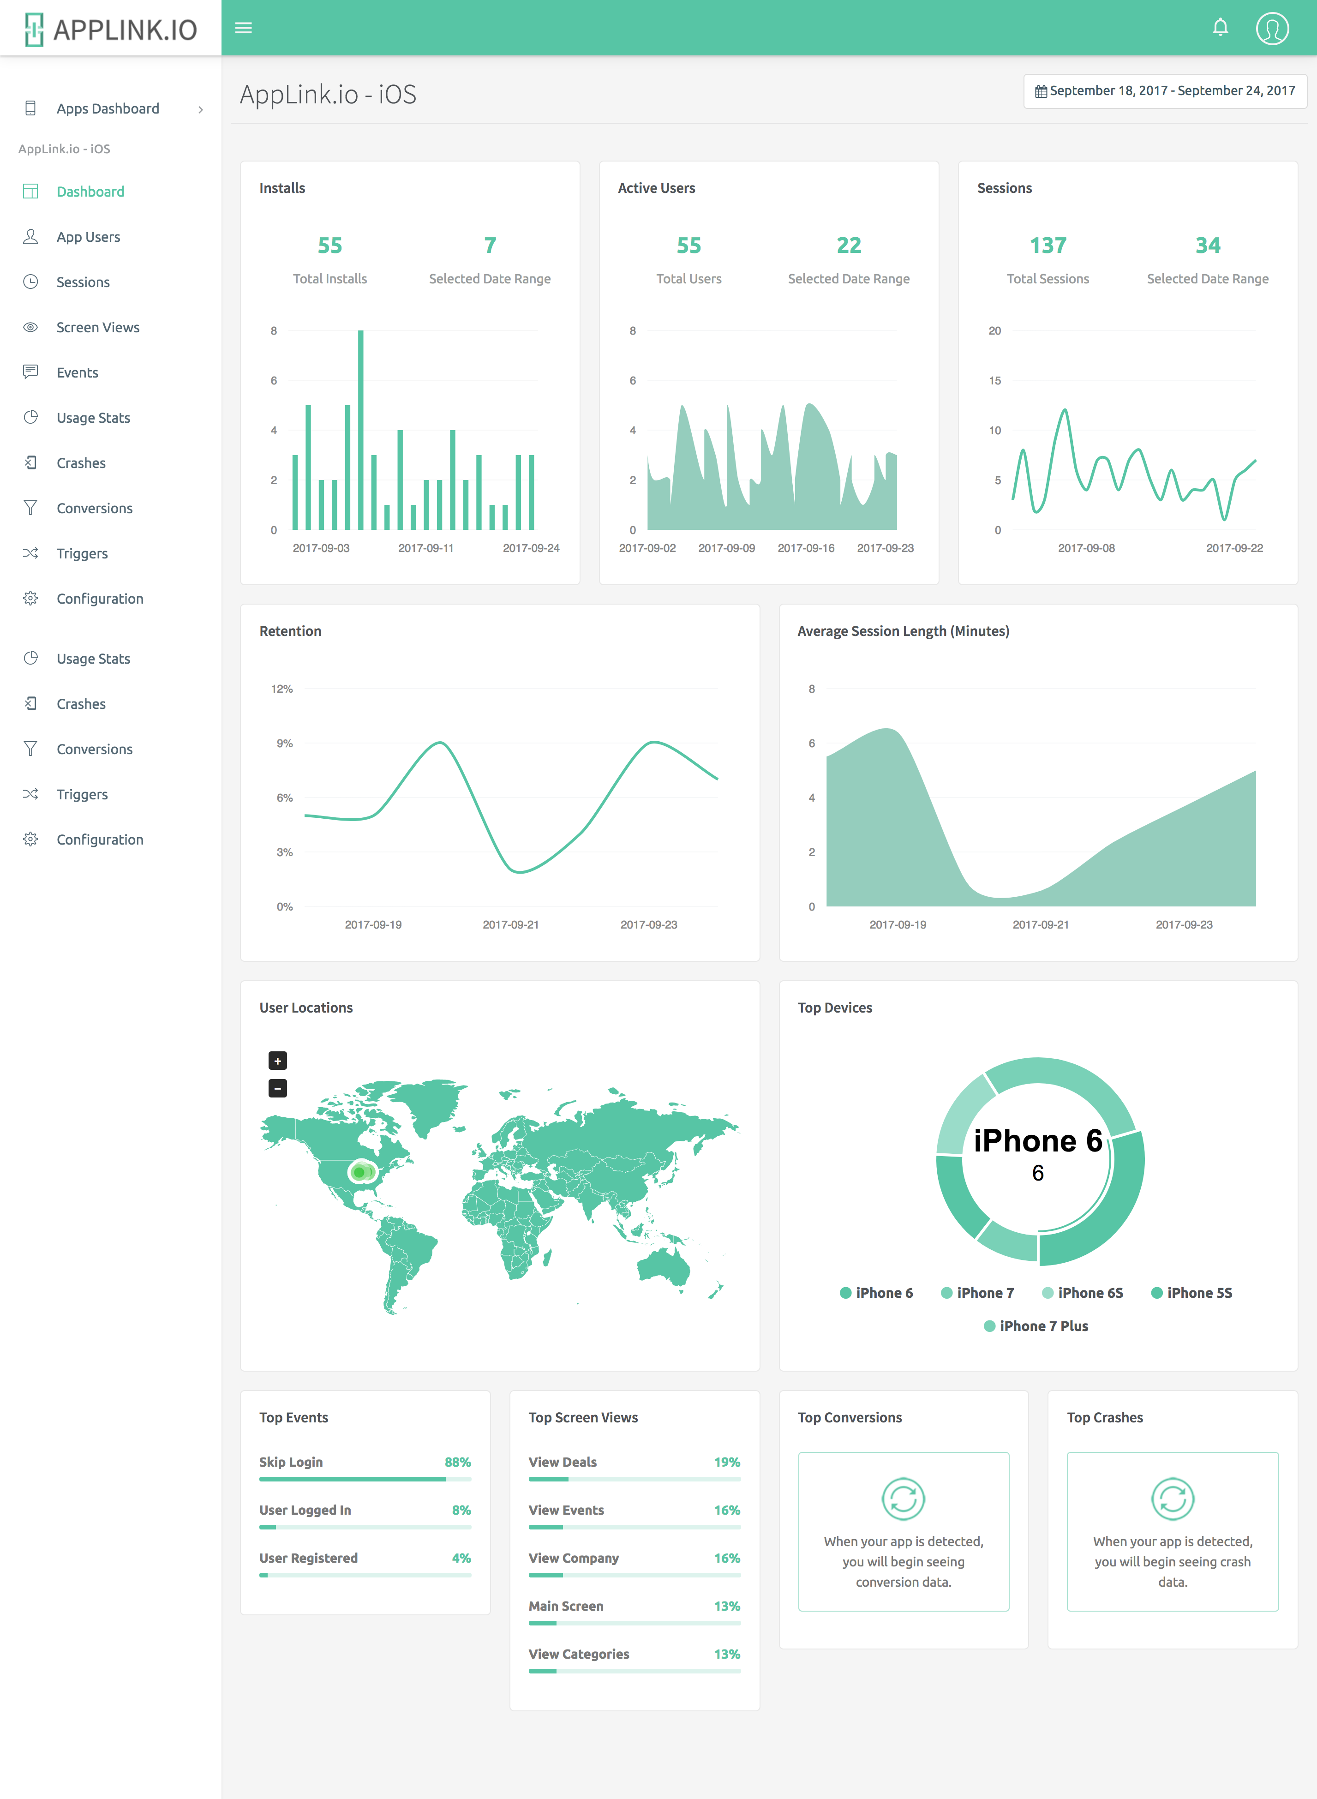Click the first Crashes icon

pos(30,462)
